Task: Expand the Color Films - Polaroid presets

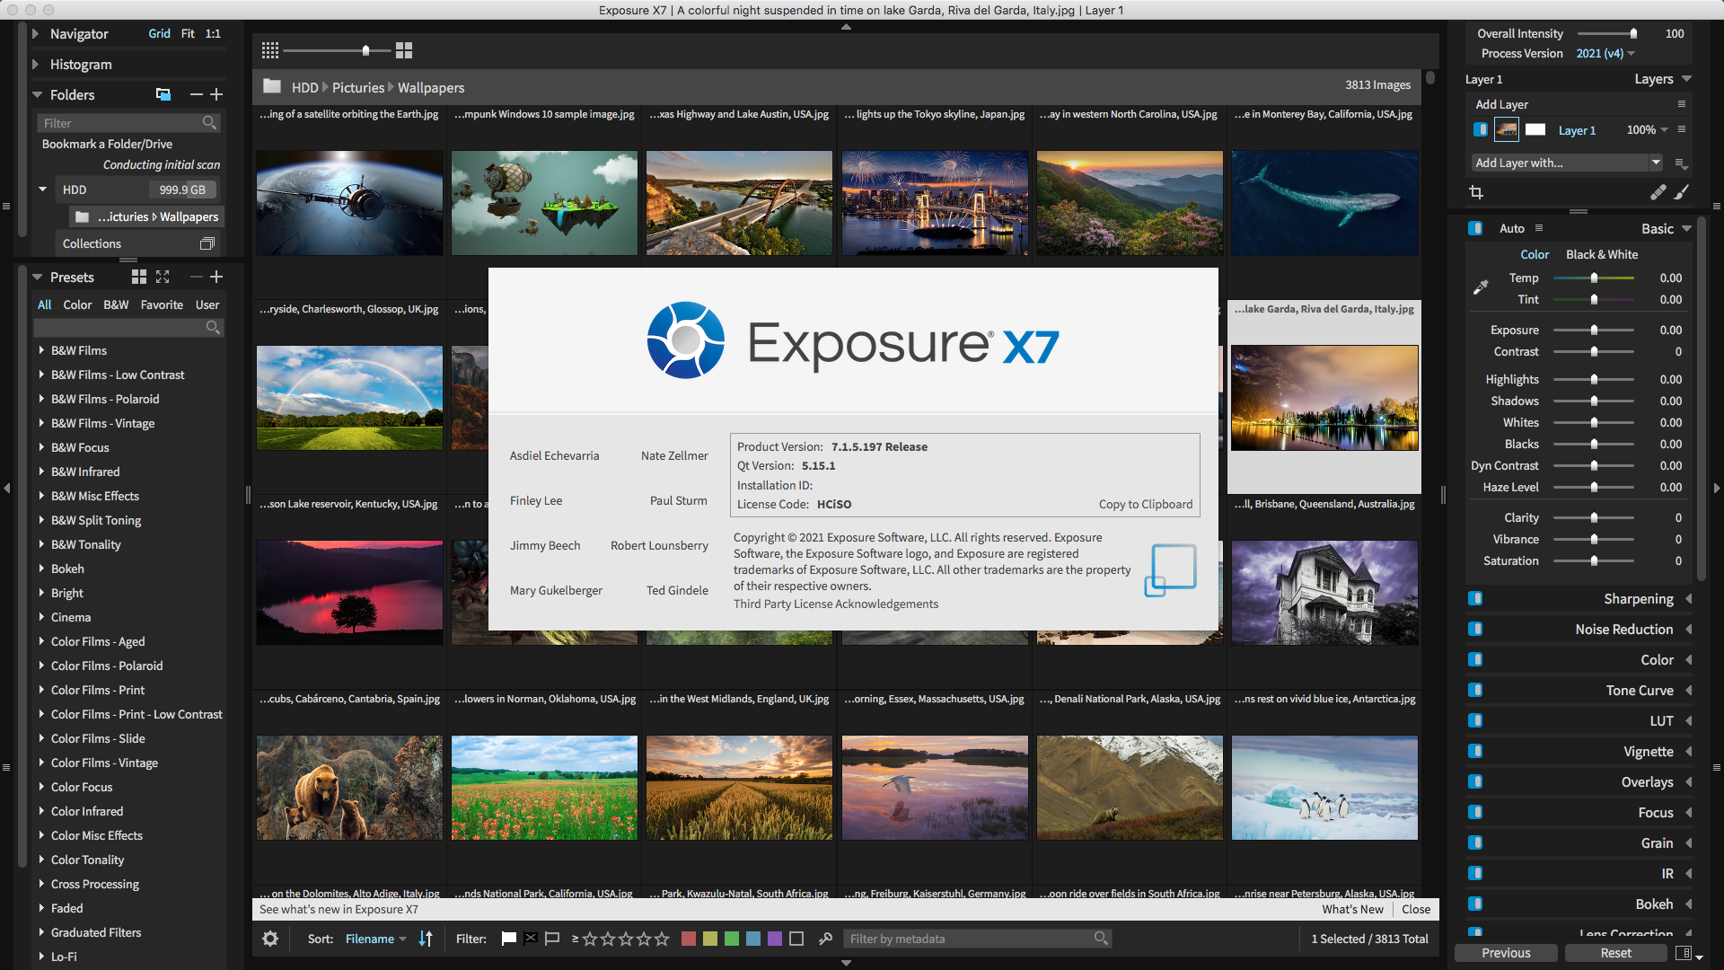Action: pyautogui.click(x=41, y=666)
